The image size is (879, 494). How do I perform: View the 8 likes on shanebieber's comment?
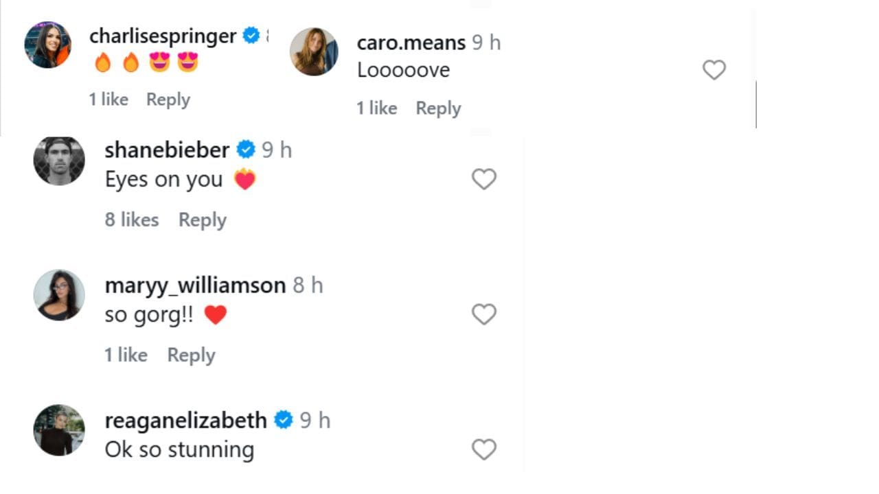coord(131,220)
